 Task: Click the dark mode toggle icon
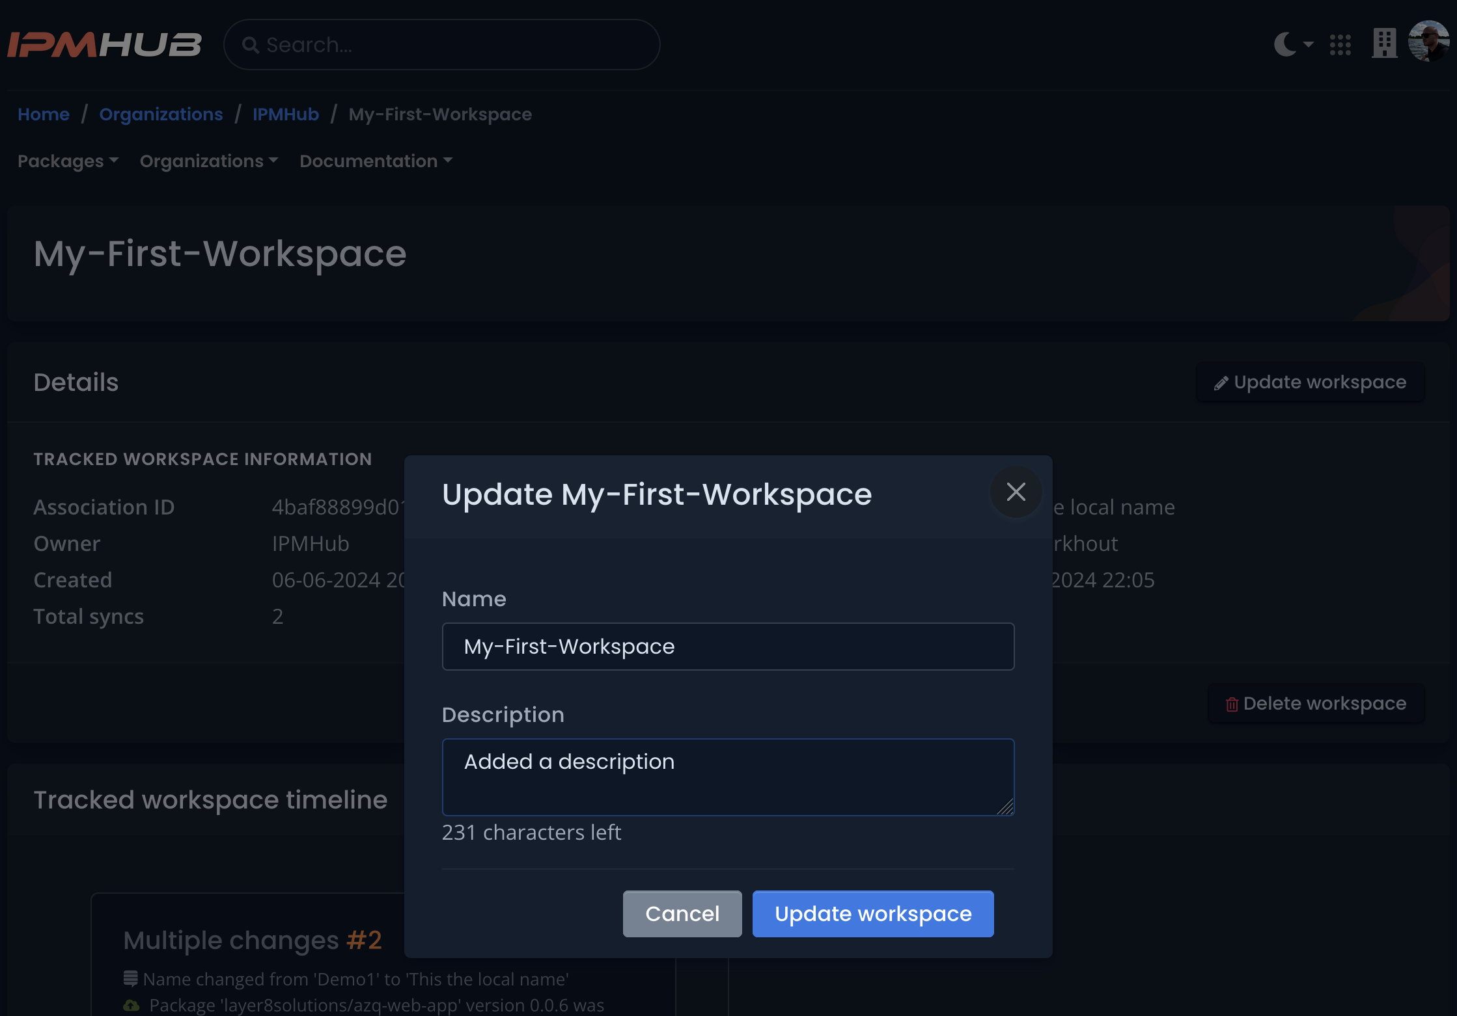[1288, 44]
